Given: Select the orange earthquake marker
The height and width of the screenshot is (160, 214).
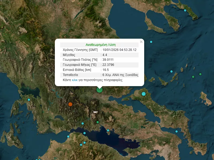Looking at the screenshot, I should tap(70, 104).
